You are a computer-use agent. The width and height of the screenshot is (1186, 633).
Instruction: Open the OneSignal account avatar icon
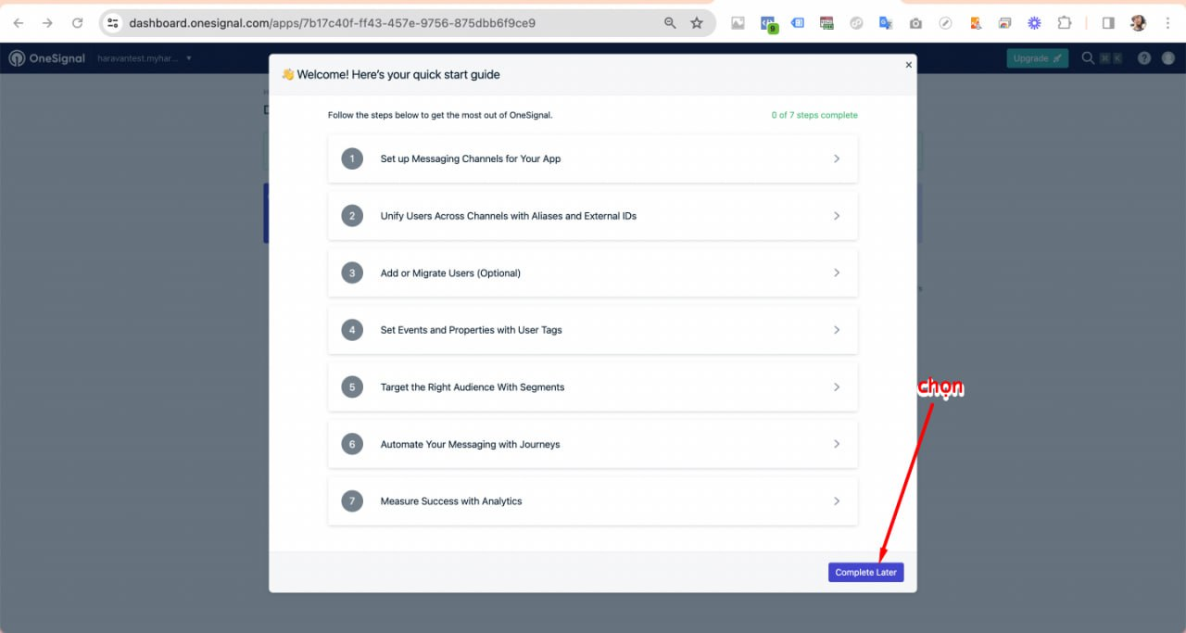[1168, 58]
